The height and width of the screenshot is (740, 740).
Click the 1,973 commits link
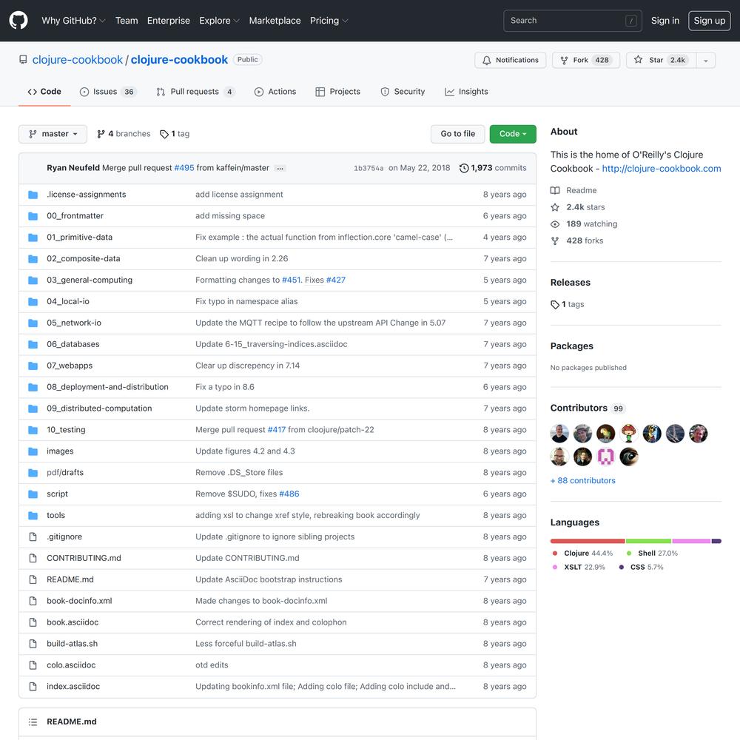pyautogui.click(x=493, y=168)
